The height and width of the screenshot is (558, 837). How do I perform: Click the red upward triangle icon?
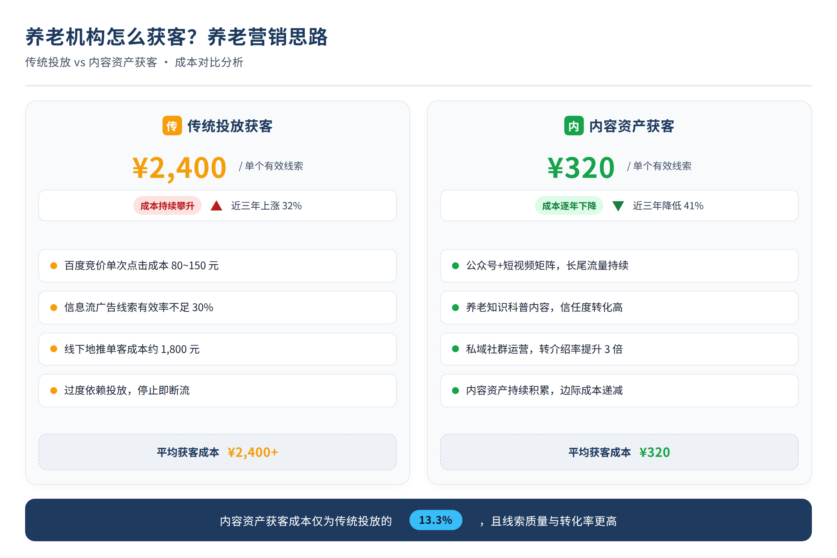coord(216,206)
